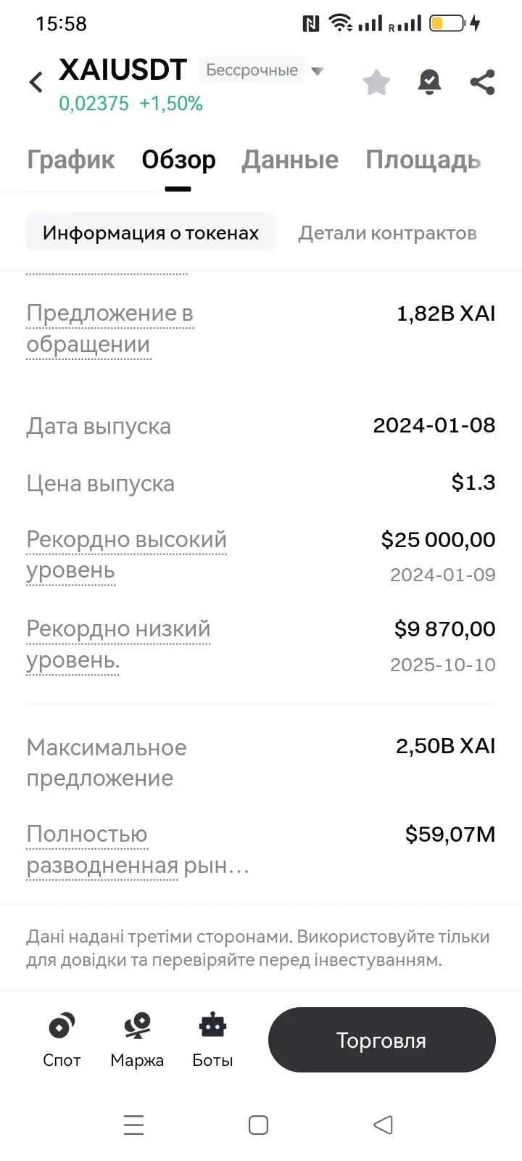This screenshot has width=522, height=1161.
Task: Tap Android home square icon
Action: click(258, 1125)
